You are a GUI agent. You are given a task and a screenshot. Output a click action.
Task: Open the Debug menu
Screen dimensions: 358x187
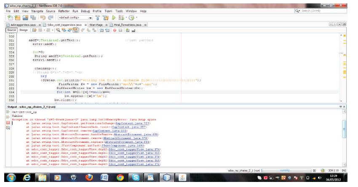[85, 11]
